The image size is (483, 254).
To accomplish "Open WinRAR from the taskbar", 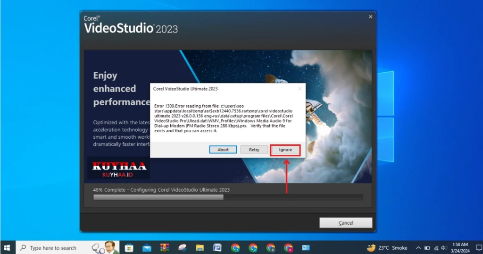I will (165, 248).
